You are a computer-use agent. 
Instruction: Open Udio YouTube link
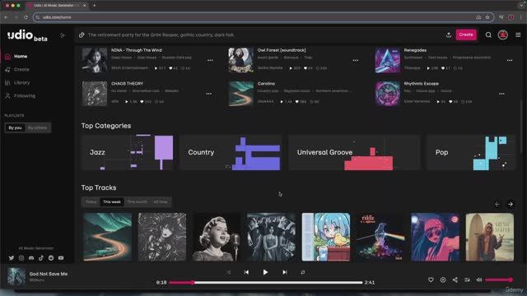(x=61, y=258)
